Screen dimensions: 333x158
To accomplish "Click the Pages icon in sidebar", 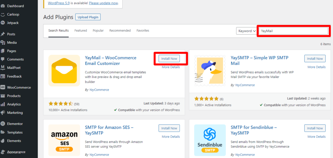I will coord(3,51).
